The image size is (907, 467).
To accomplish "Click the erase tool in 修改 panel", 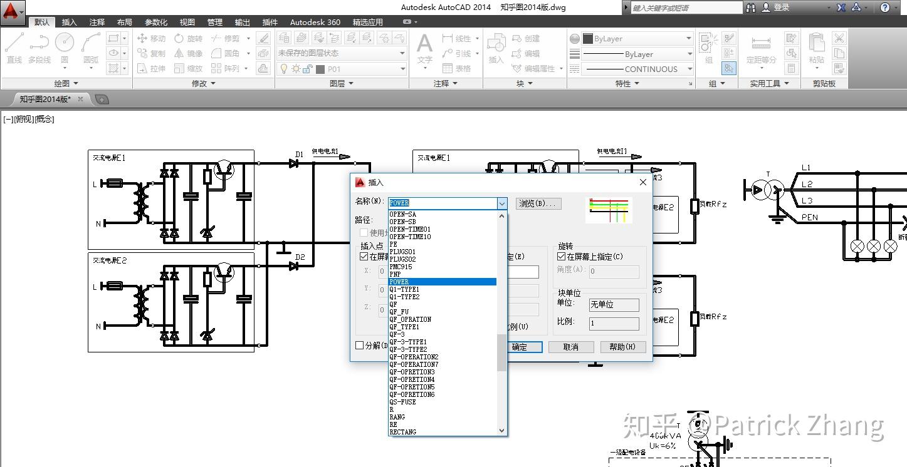I will tap(264, 38).
